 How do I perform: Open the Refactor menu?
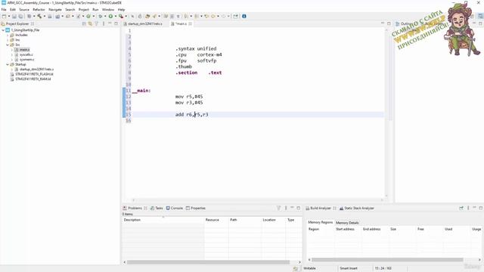click(39, 10)
